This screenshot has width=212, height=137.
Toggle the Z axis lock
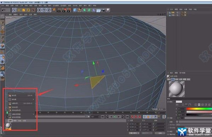coord(49,10)
